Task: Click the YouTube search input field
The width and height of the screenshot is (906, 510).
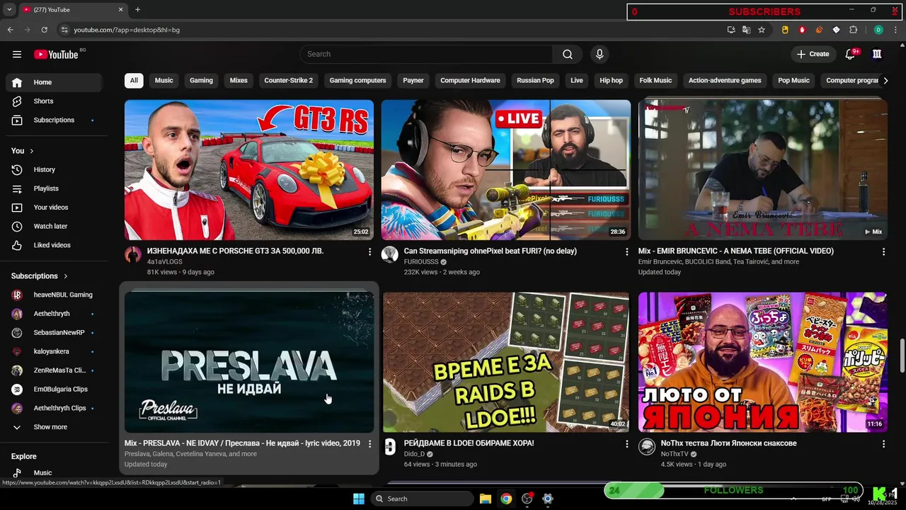Action: [426, 54]
